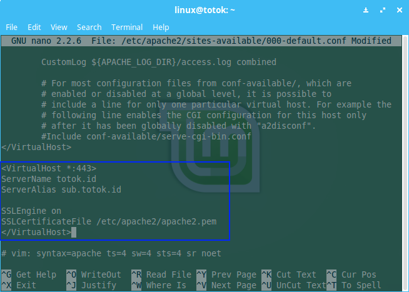Click the '# For most configuration files' comment
The width and height of the screenshot is (409, 292).
pyautogui.click(x=196, y=83)
